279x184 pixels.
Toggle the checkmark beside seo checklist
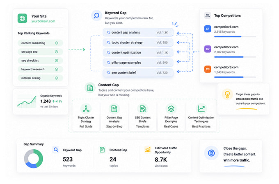click(56, 61)
